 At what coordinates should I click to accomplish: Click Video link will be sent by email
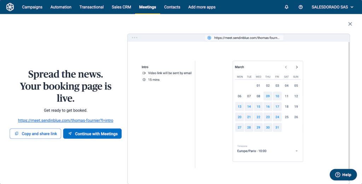click(170, 73)
